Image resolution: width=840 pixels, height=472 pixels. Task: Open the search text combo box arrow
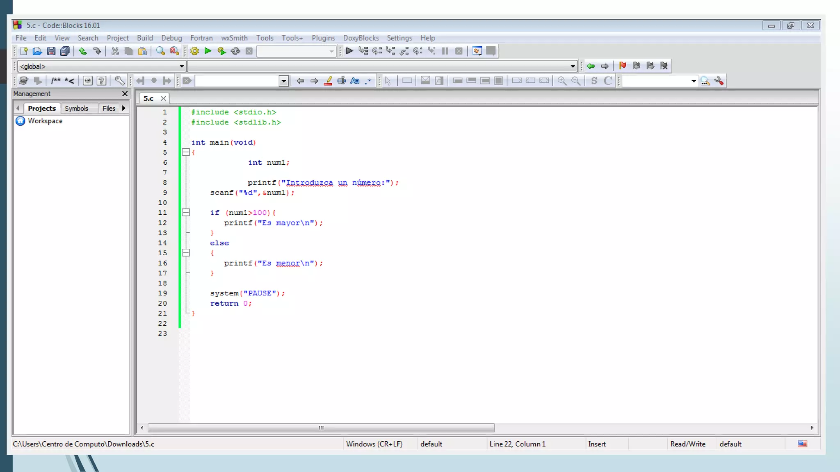coord(283,81)
